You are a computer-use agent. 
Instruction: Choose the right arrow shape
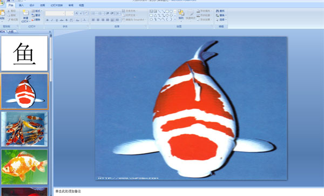167,15
